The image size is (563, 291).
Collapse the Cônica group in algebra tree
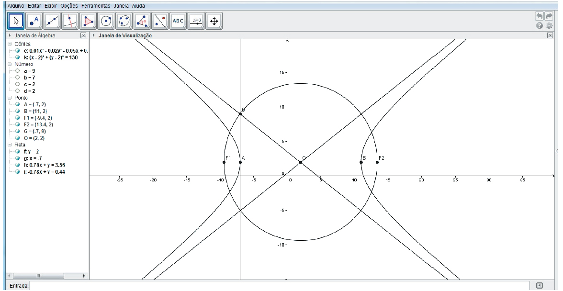tap(10, 44)
